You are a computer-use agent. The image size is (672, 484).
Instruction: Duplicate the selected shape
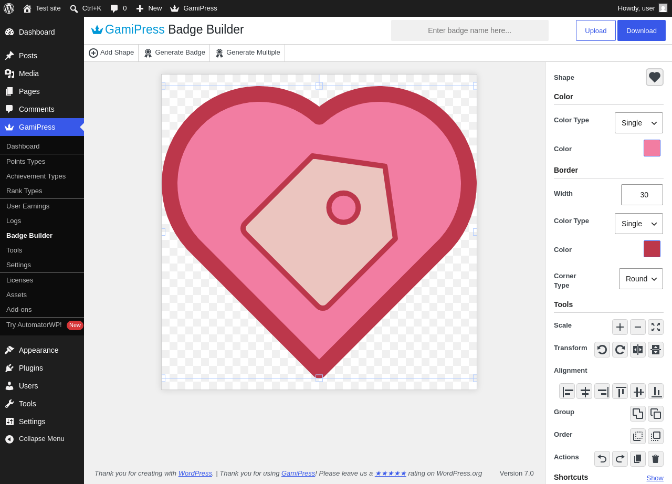[638, 459]
